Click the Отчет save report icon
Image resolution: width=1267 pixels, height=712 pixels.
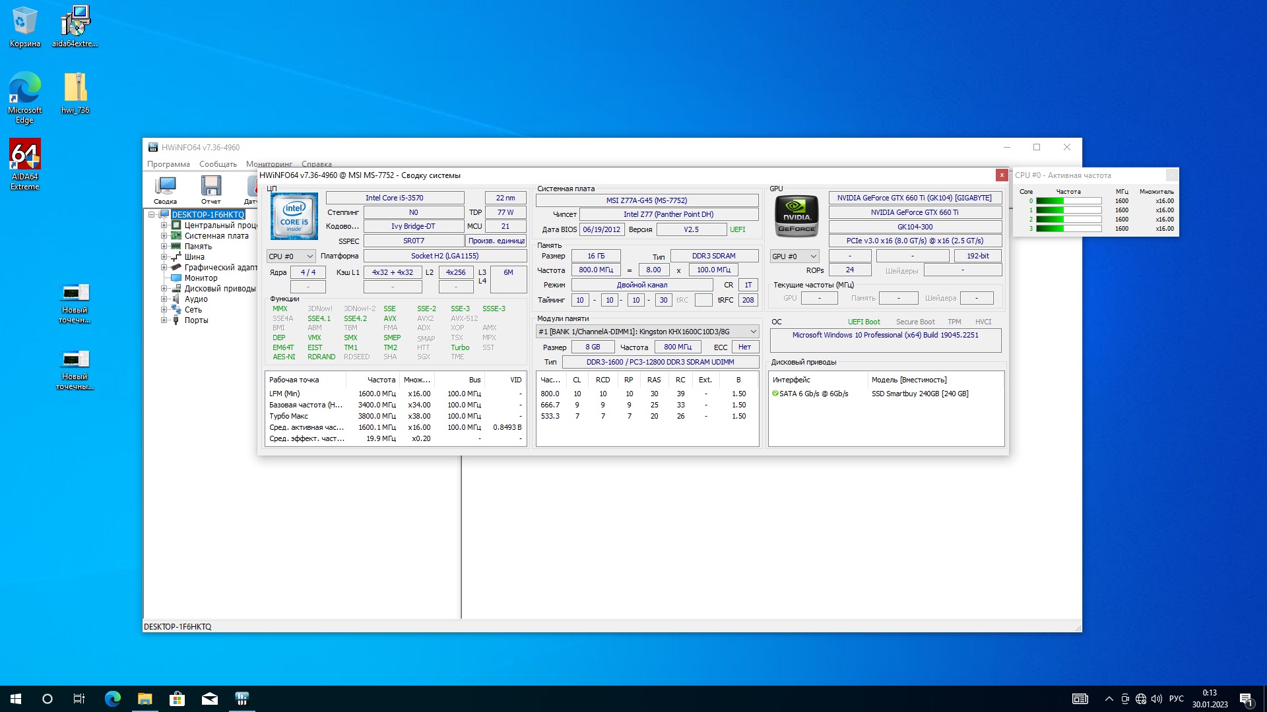211,190
